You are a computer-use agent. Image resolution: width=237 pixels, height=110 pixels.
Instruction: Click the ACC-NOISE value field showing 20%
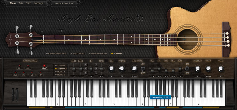coord(134,76)
